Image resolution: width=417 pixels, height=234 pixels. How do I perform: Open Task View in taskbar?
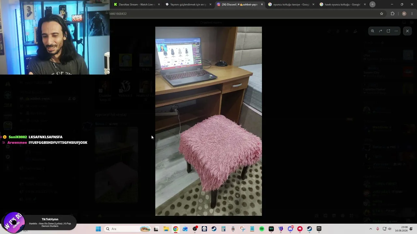pyautogui.click(x=156, y=229)
